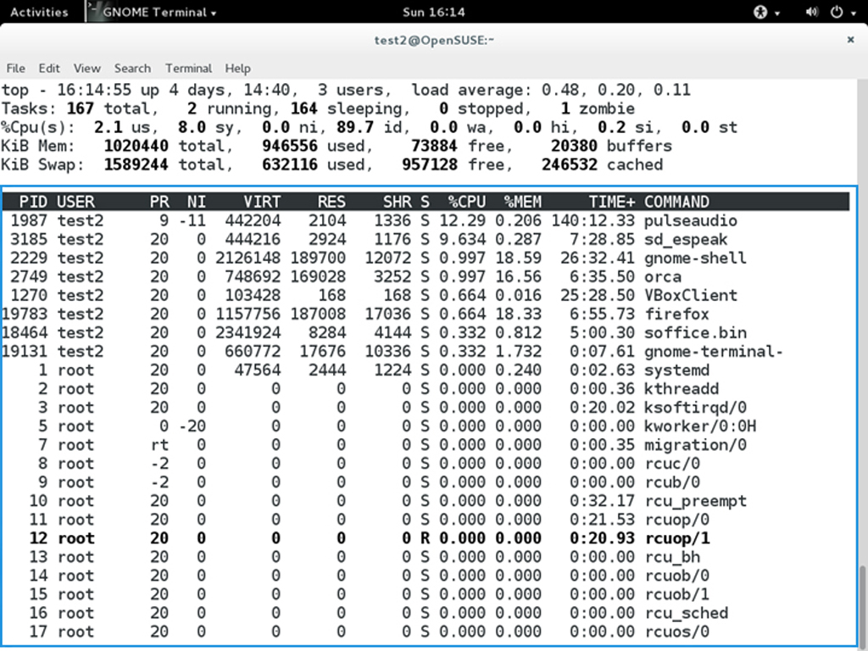Click the terminal icon in top bar
This screenshot has height=651, width=868.
(93, 12)
